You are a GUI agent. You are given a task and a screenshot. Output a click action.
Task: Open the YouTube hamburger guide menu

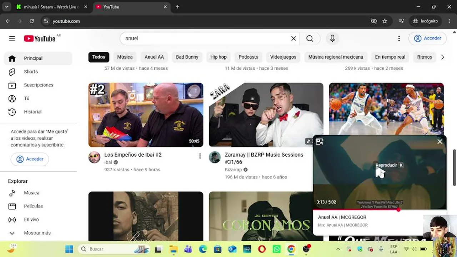pyautogui.click(x=12, y=39)
